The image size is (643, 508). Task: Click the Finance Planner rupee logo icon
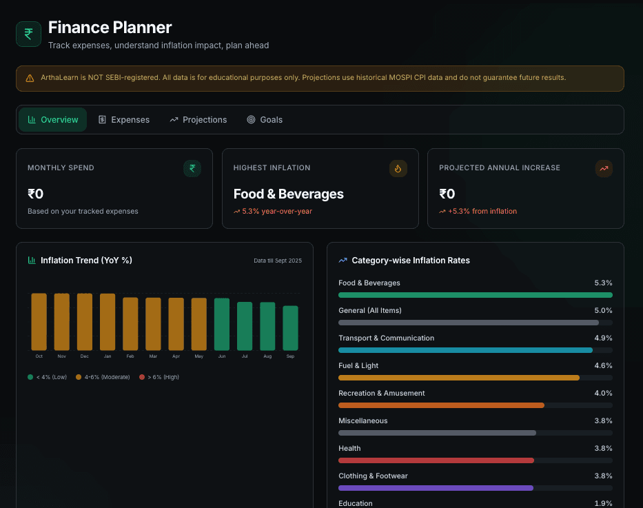[28, 33]
